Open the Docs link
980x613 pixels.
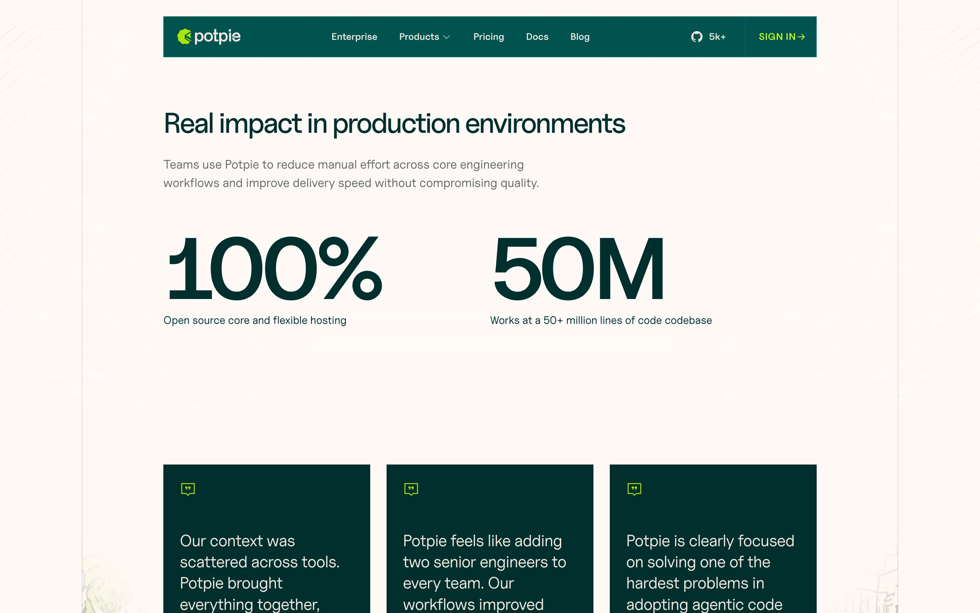point(537,37)
